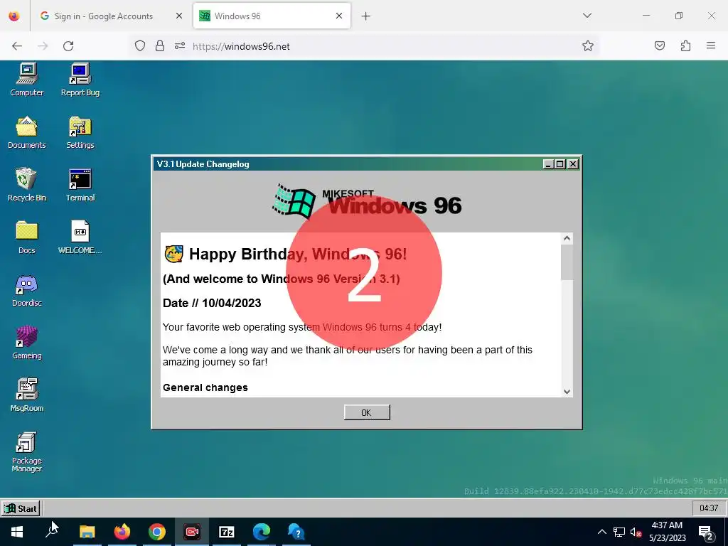Image resolution: width=728 pixels, height=546 pixels.
Task: Launch Google Chrome from the taskbar
Action: tap(157, 532)
